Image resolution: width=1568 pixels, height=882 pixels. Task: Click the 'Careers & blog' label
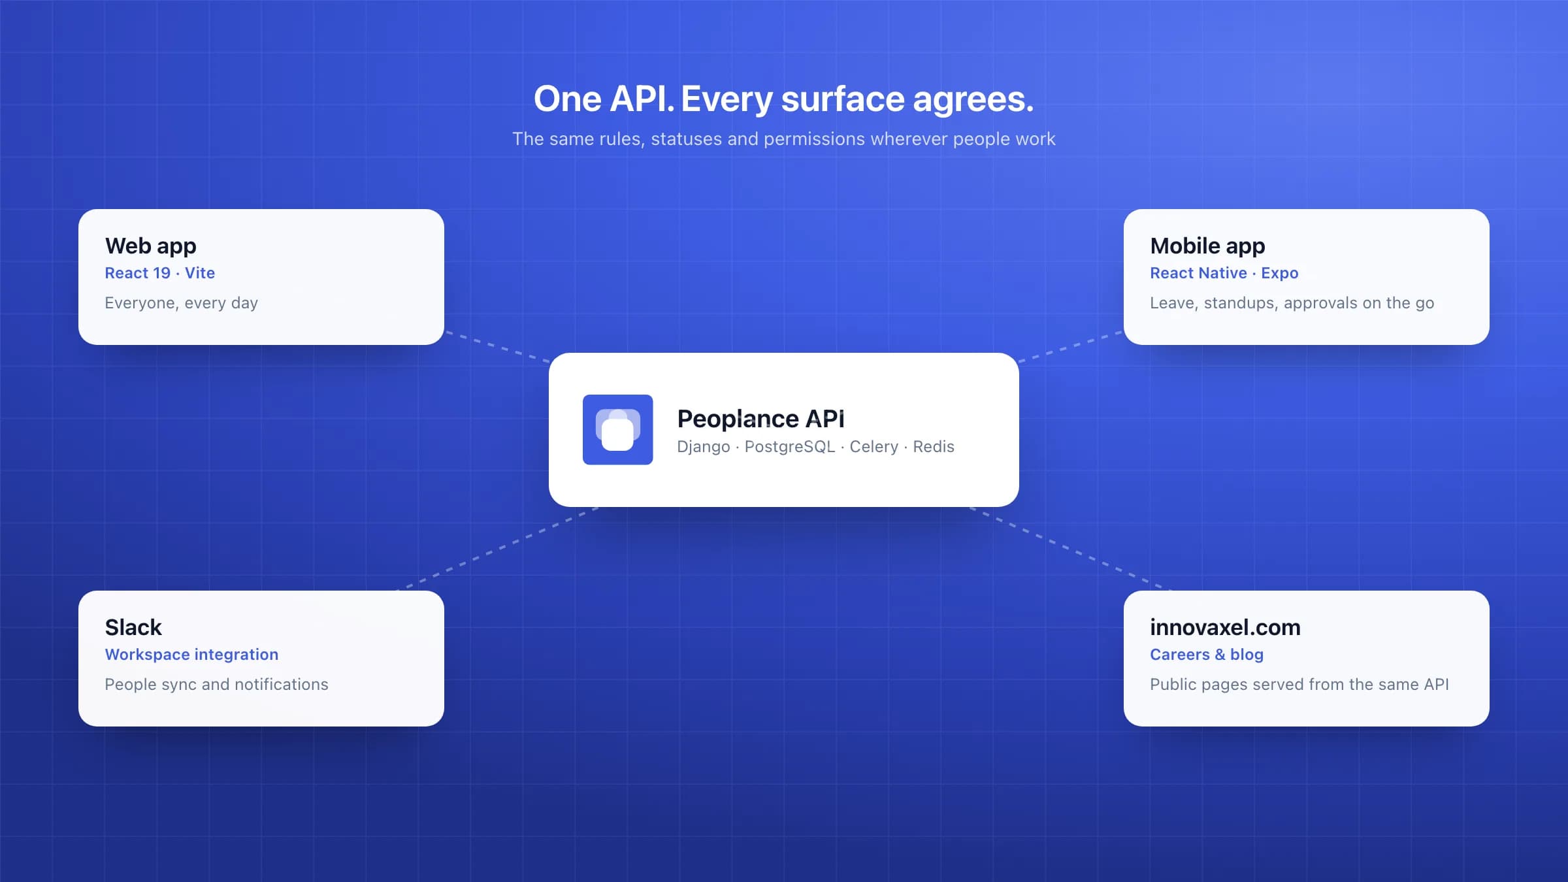coord(1207,655)
